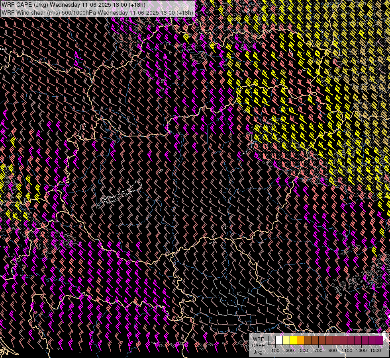The height and width of the screenshot is (358, 390).
Task: Click the legend value 1100
Action: (347, 350)
